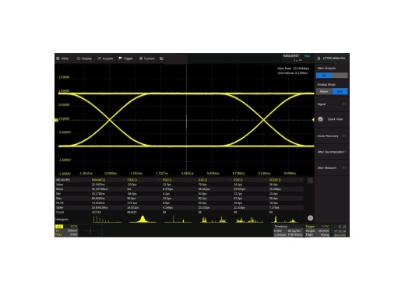
Task: Select Wave display mode
Action: 324,91
